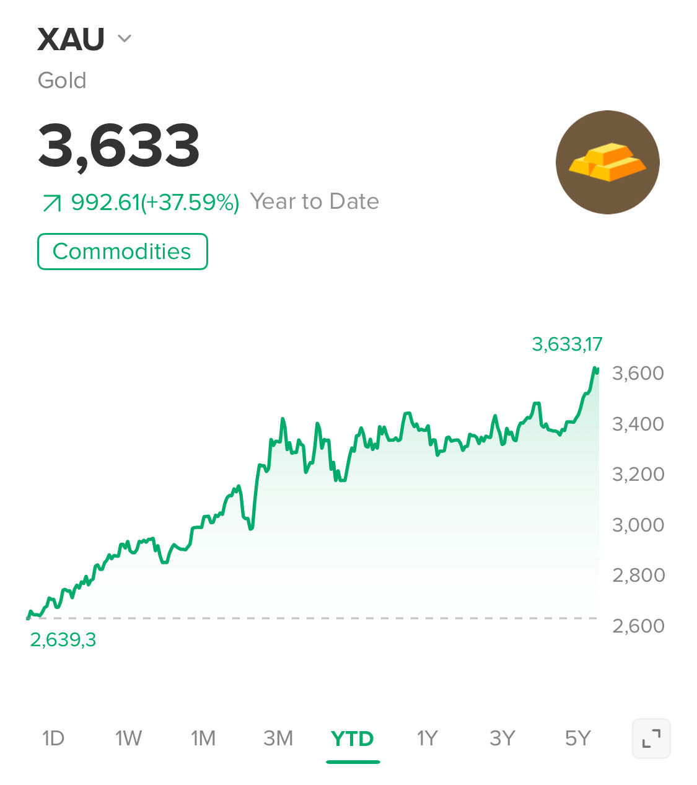
Task: Select the 1M time range
Action: (203, 738)
